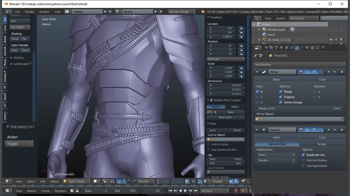Viewport: 350px width, 196px height.
Task: Apply the Mirror modifier
Action: 276,79
